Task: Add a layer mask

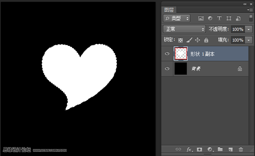Action: point(199,149)
